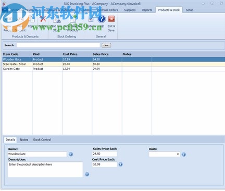
Task: Open Help with the blue question mark icon
Action: click(102, 19)
